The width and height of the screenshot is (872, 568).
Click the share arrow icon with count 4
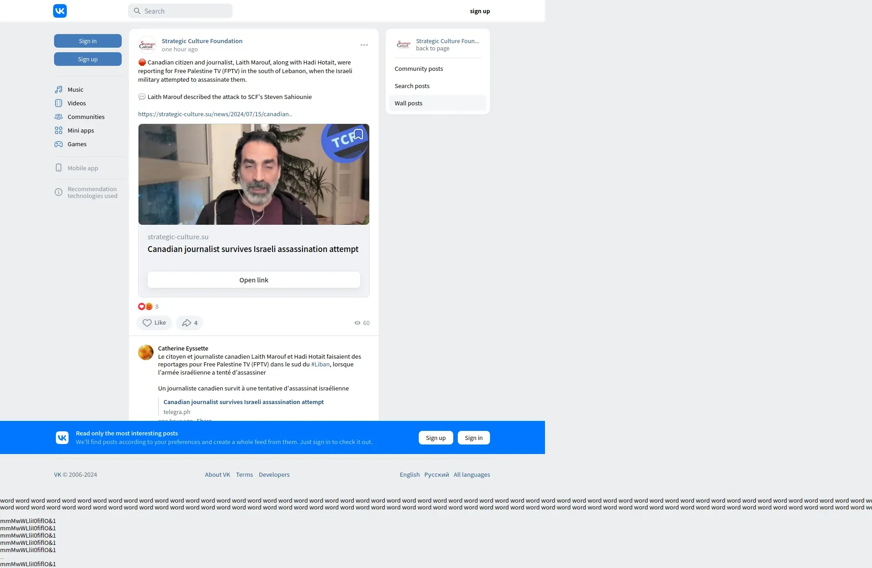[x=187, y=323]
